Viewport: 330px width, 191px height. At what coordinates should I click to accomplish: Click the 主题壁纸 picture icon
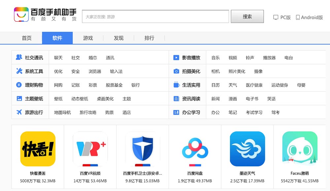(x=19, y=99)
